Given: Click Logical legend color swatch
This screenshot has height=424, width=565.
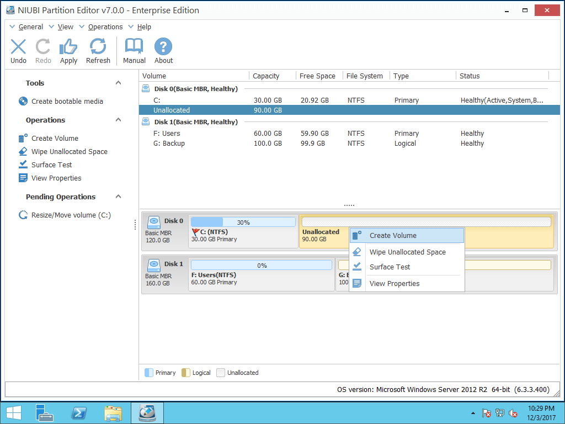Looking at the screenshot, I should [185, 373].
